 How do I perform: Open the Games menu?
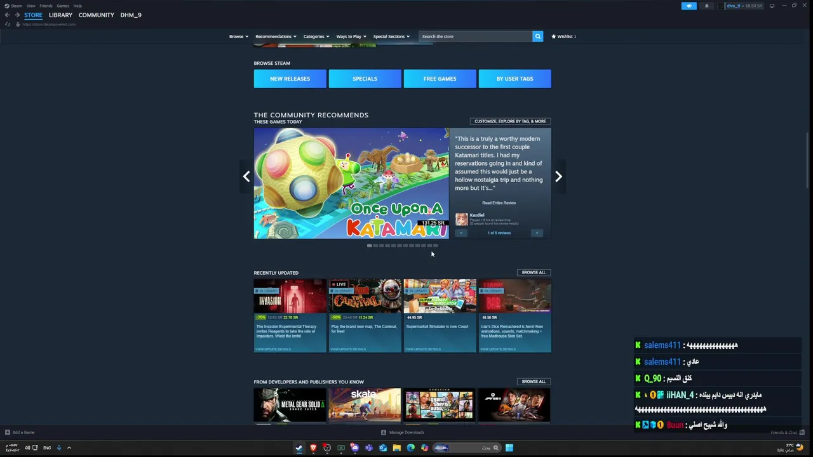[x=63, y=6]
